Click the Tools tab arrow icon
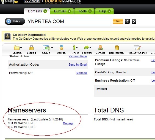The image size is (155, 140). point(90,11)
